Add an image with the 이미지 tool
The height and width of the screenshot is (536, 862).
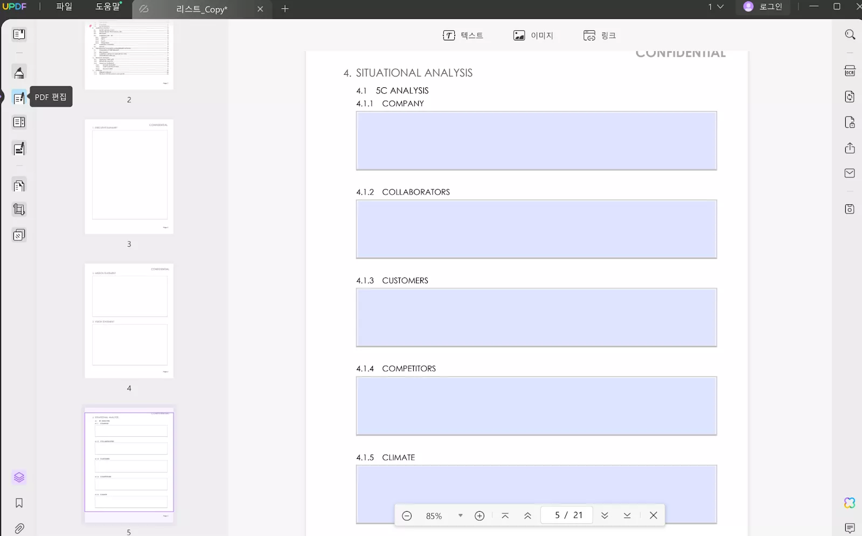click(533, 36)
